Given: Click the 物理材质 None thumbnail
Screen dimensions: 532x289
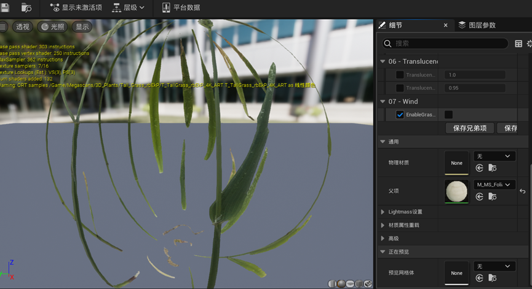Looking at the screenshot, I should pos(456,163).
